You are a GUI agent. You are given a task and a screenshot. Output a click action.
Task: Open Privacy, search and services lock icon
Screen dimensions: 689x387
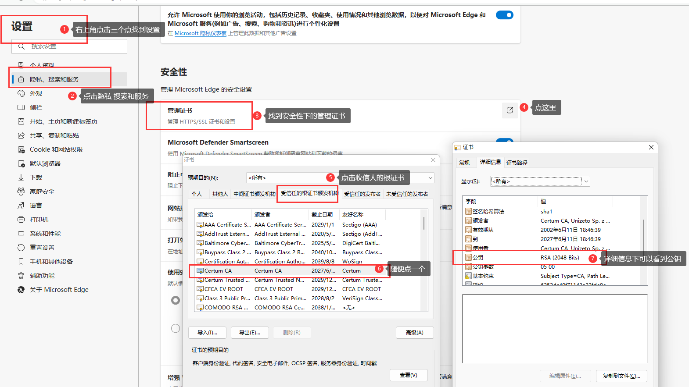[x=21, y=79]
